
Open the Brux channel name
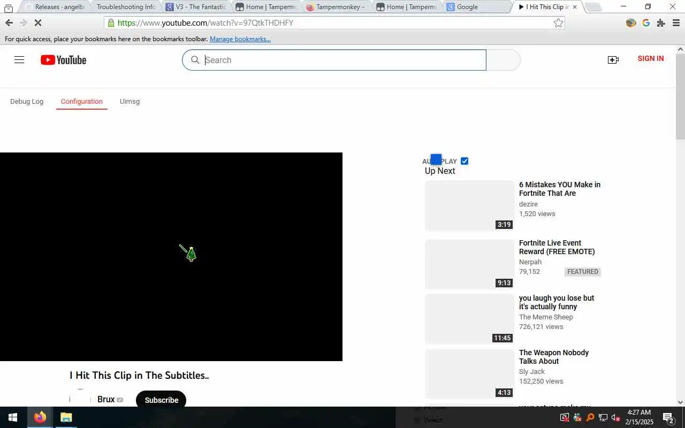coord(106,400)
